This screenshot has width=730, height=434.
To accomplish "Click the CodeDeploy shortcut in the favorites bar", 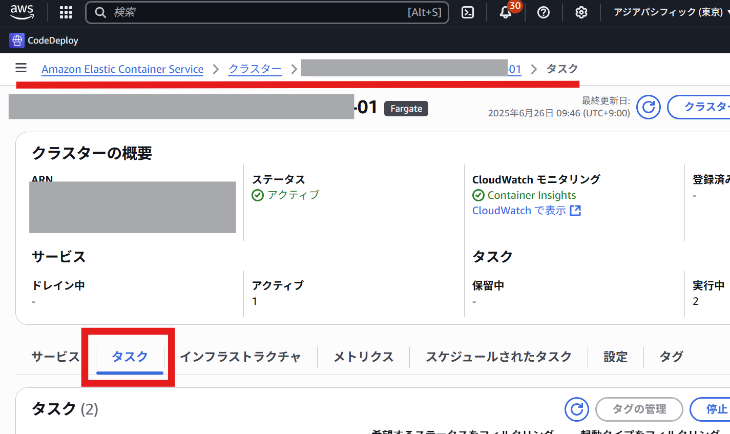I will pyautogui.click(x=44, y=40).
